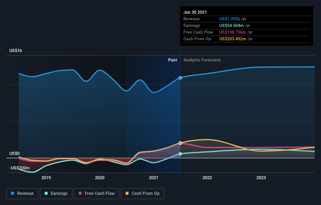Click the Analysts Forecasts label

202,60
